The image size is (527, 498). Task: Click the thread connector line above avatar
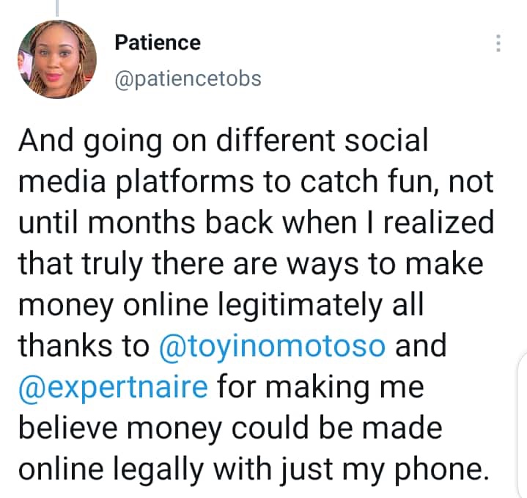point(58,7)
